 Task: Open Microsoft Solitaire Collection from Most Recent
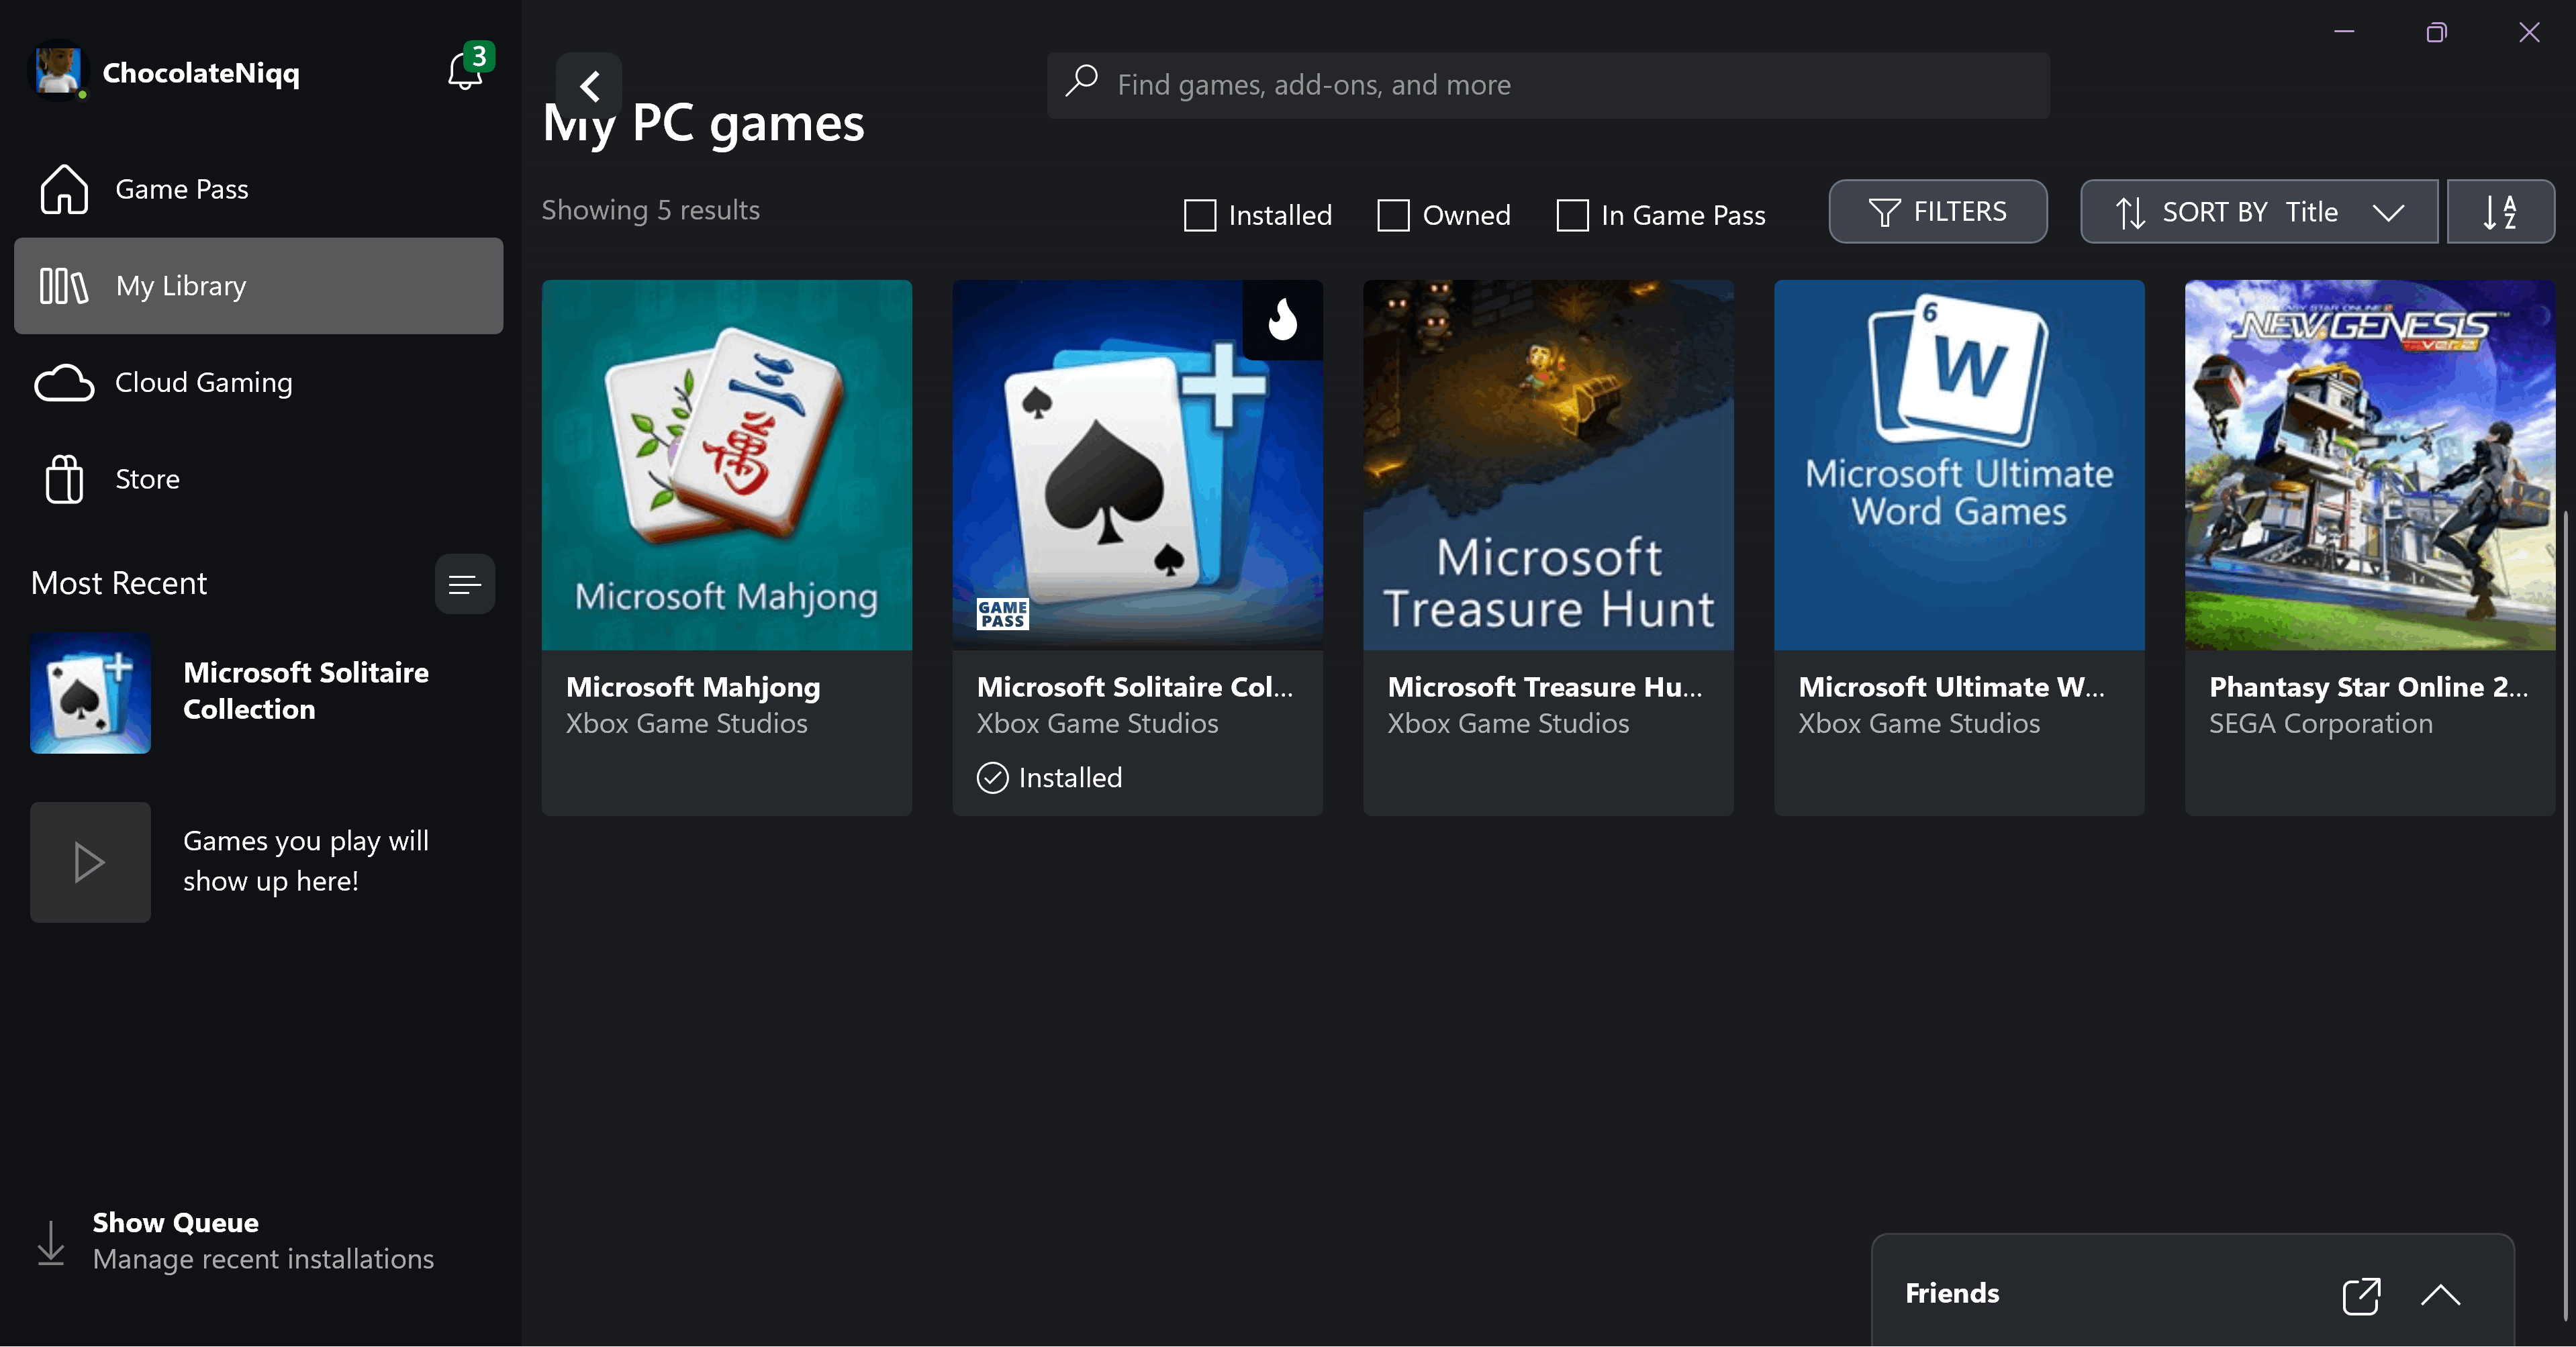click(259, 692)
